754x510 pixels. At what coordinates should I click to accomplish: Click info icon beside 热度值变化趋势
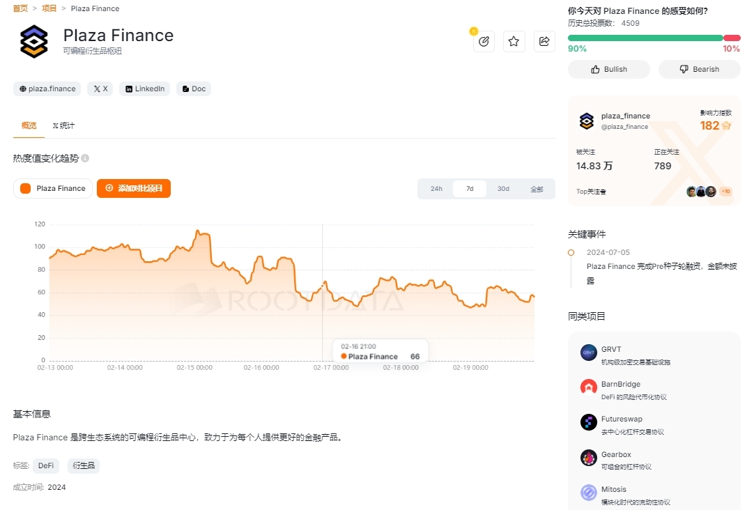click(85, 158)
